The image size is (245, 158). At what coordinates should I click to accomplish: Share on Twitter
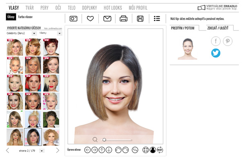click(x=216, y=53)
